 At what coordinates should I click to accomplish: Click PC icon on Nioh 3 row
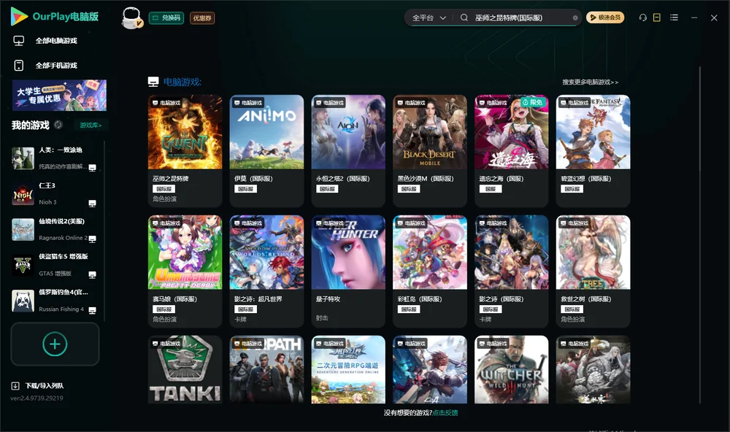coord(92,204)
